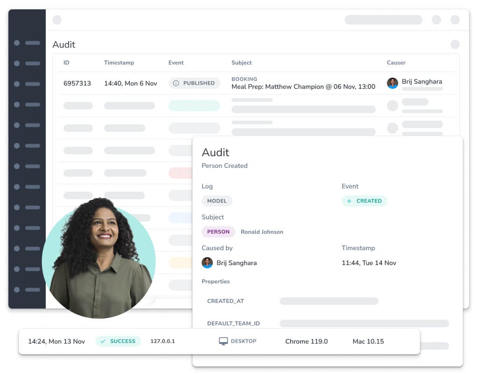Open Meal Prep: Matthew Champion booking
The width and height of the screenshot is (478, 374).
pyautogui.click(x=303, y=86)
